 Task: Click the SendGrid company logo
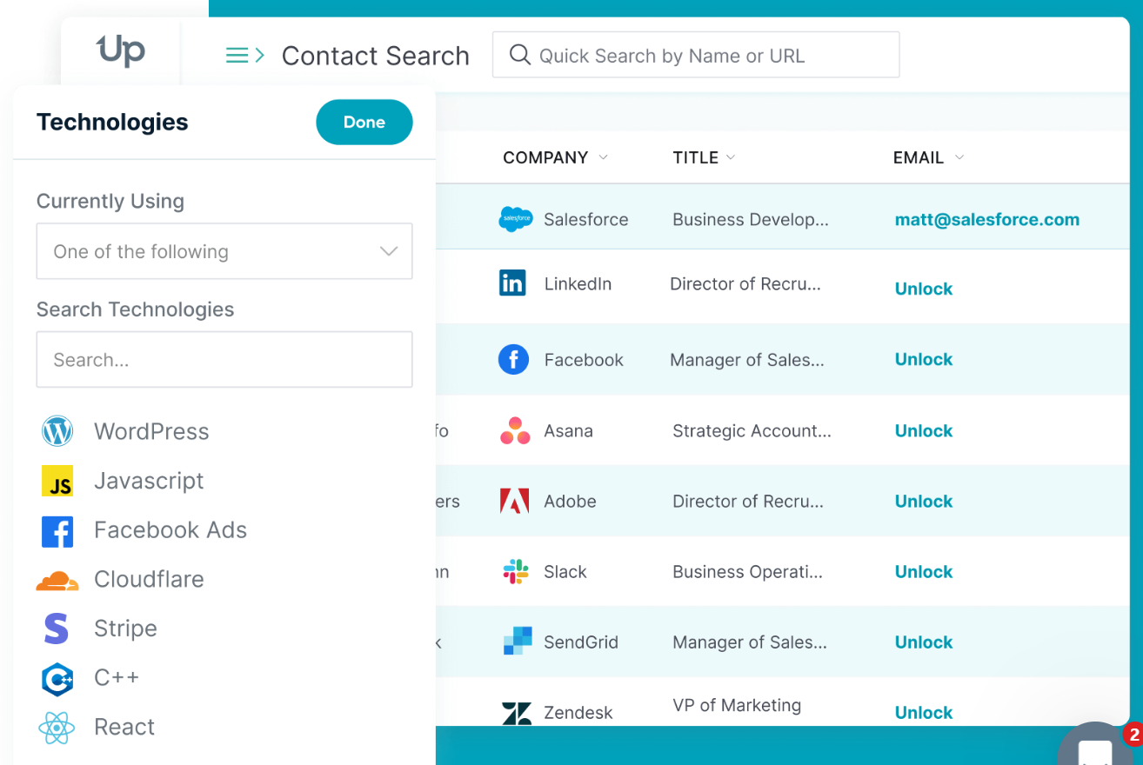click(x=518, y=641)
